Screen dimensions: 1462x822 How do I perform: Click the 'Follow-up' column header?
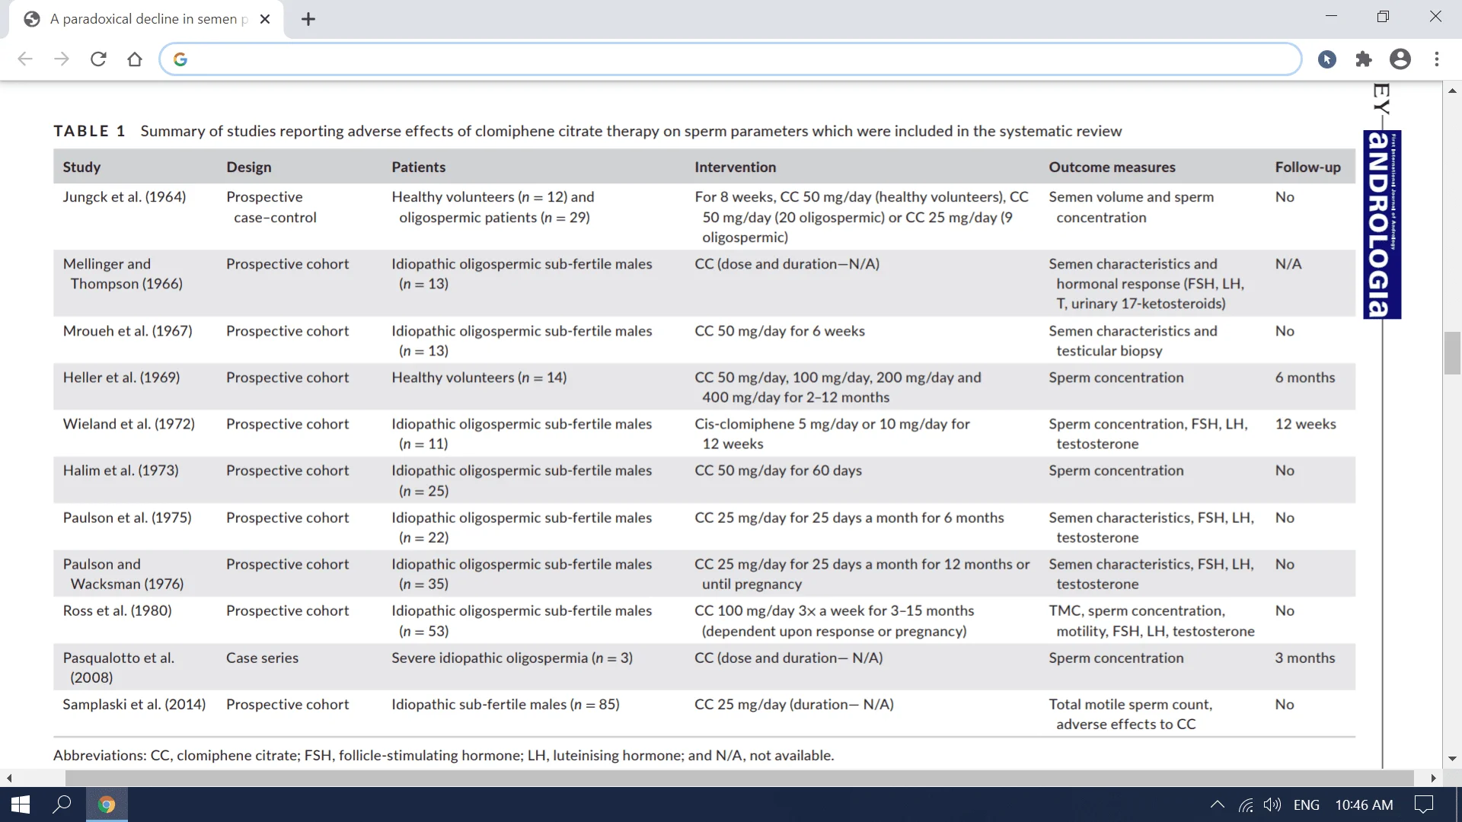1308,167
